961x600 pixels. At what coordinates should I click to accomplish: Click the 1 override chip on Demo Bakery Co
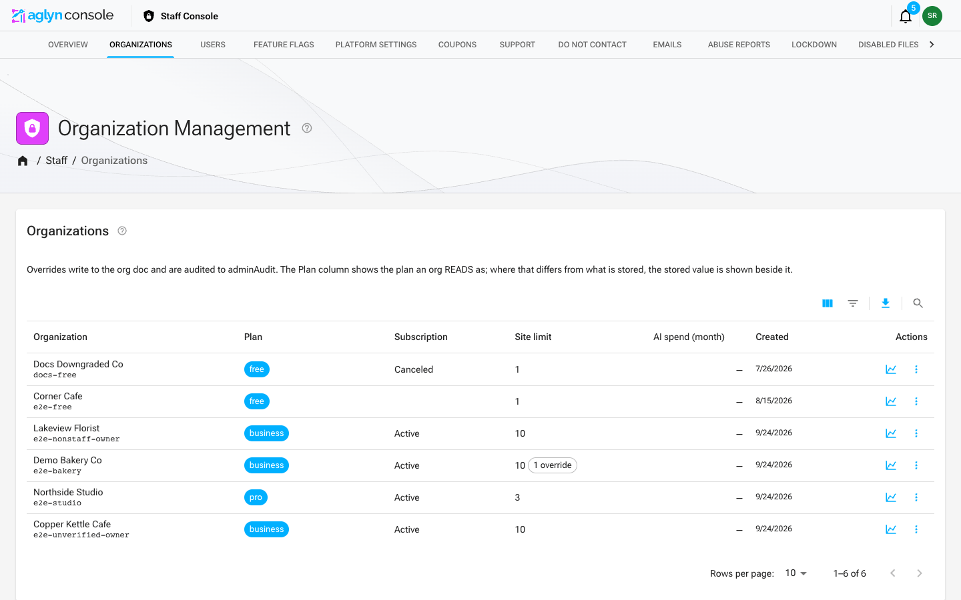tap(553, 465)
